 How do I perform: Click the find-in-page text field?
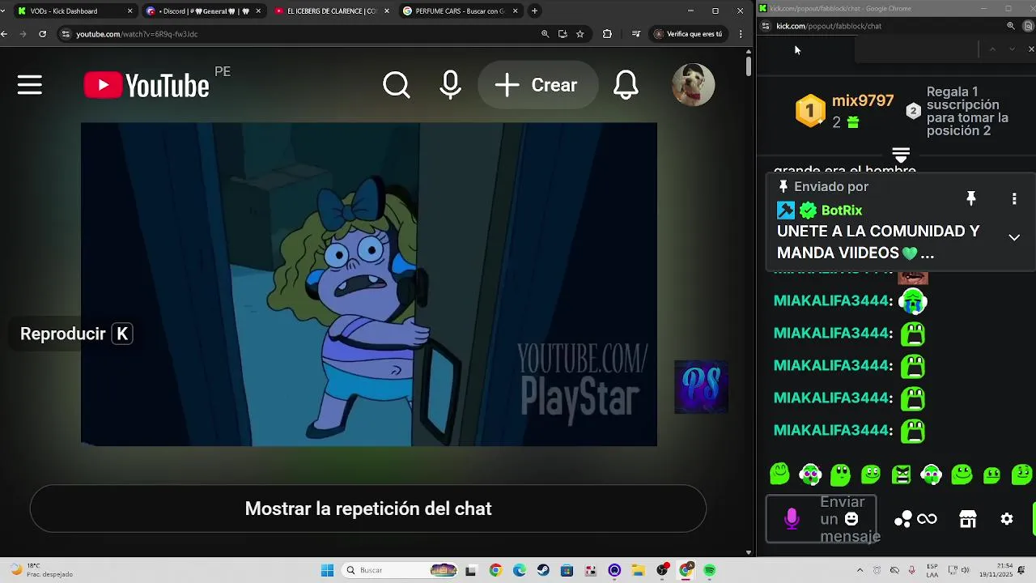[x=915, y=49]
